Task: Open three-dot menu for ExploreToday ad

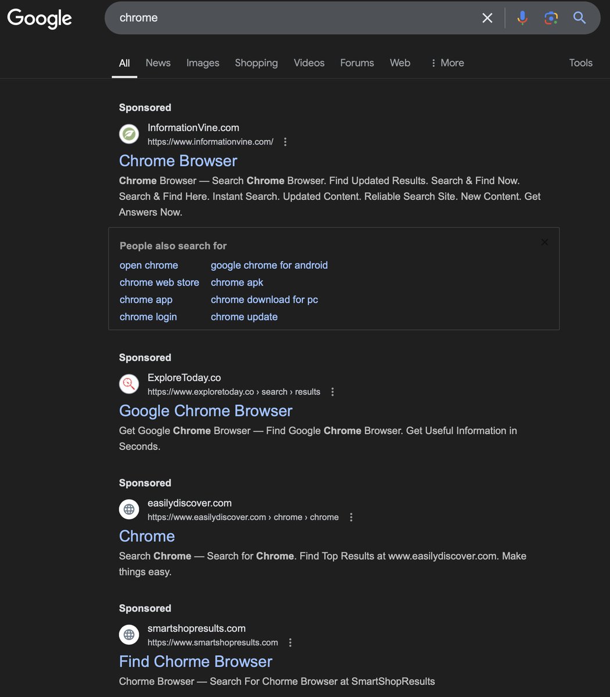Action: (332, 392)
